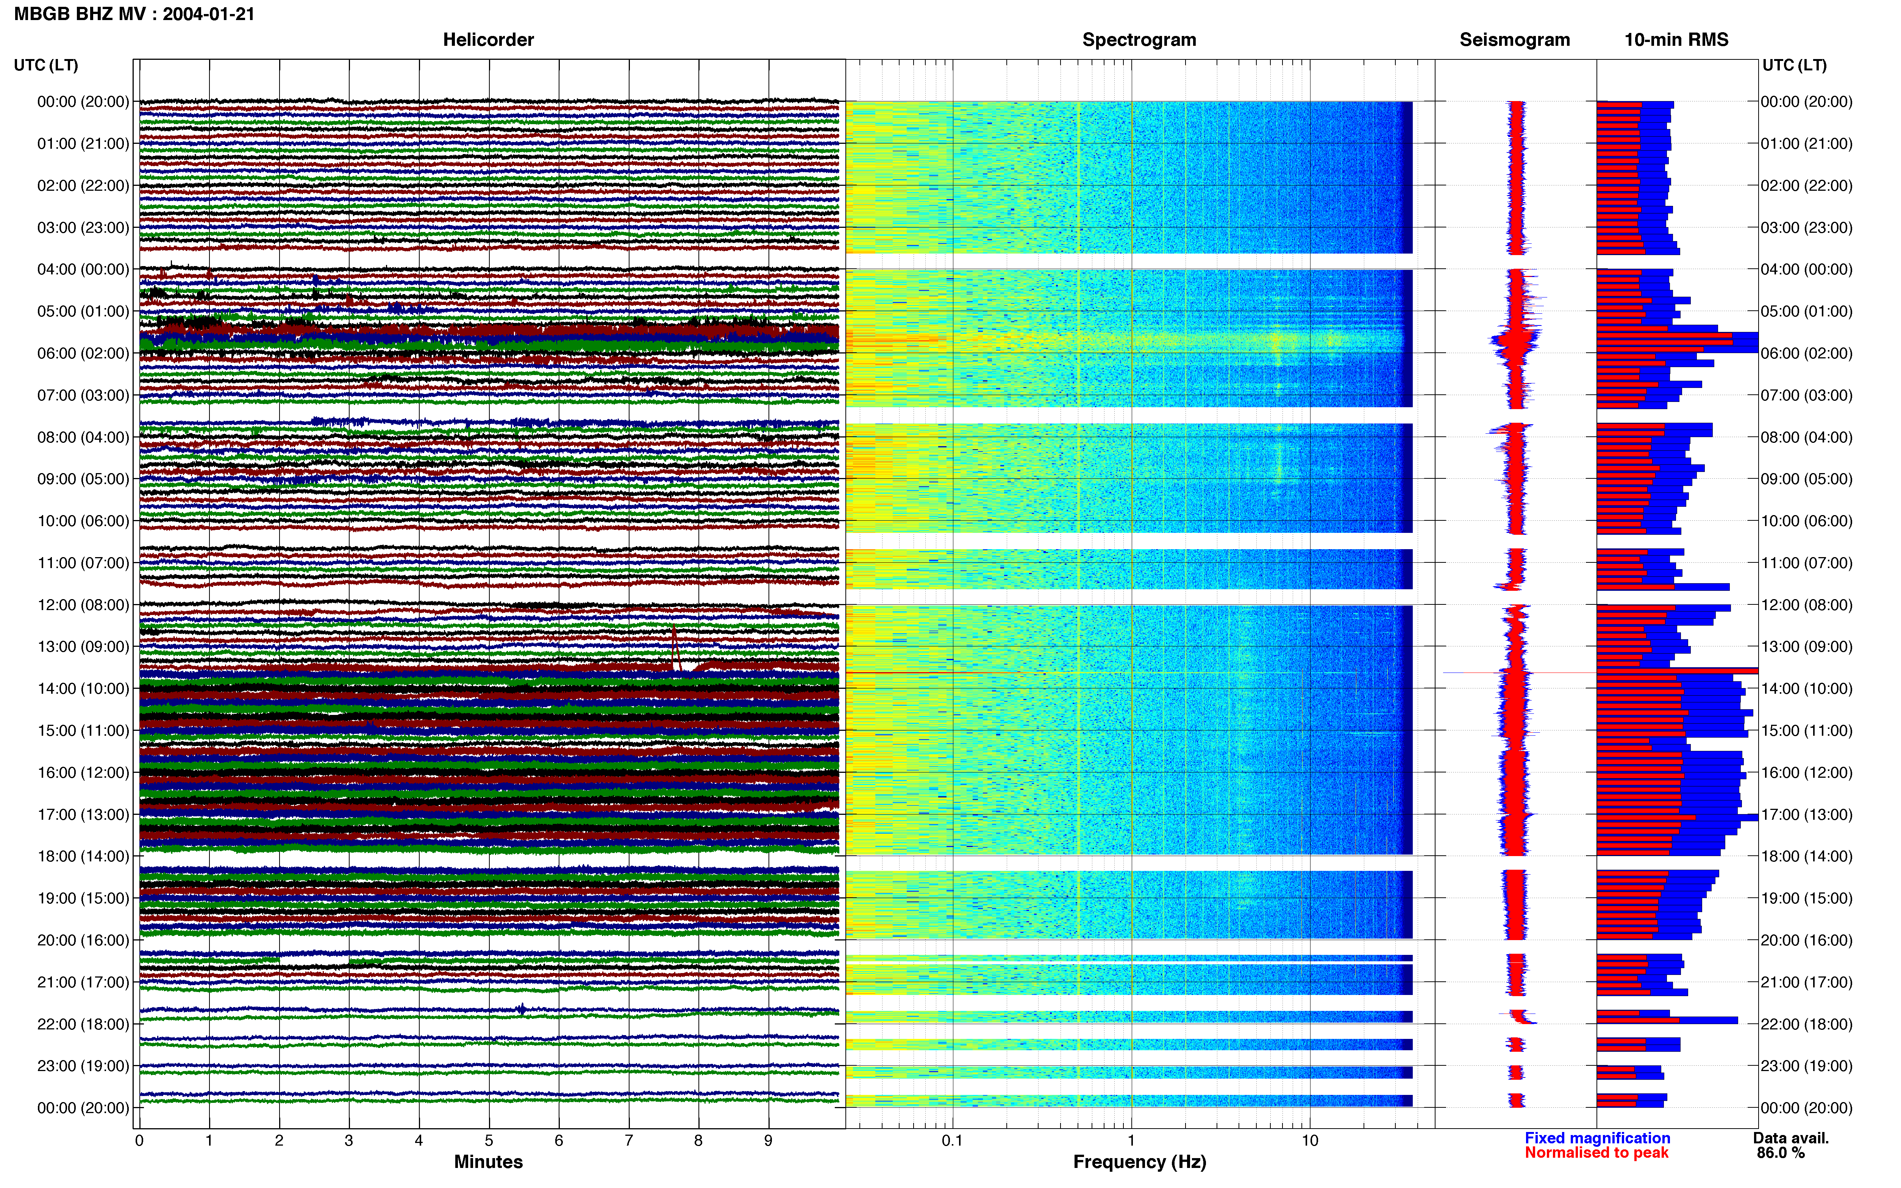Click the 0.1 tick on Frequency axis
This screenshot has height=1188, width=1901.
tap(952, 1141)
